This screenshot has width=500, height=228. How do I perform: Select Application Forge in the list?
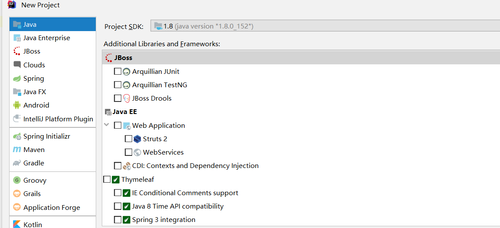(x=52, y=207)
